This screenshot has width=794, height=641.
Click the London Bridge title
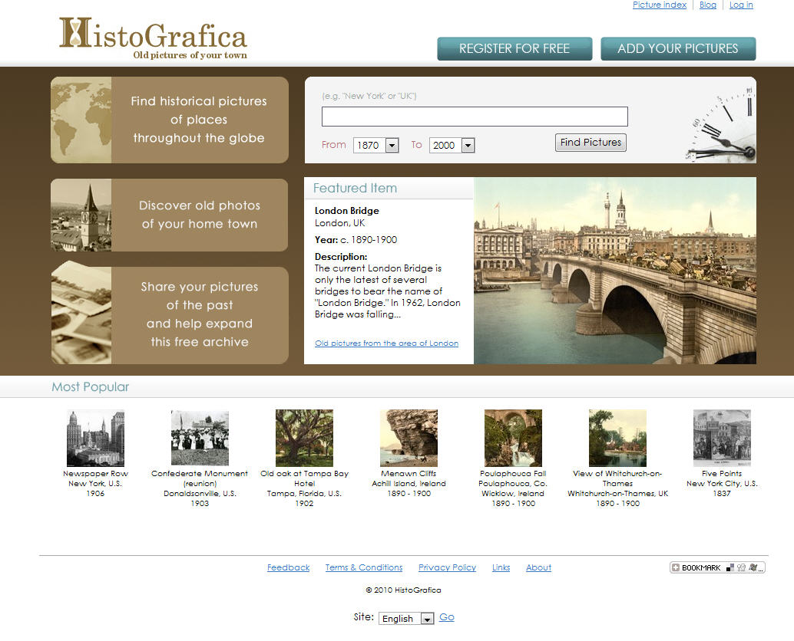[x=347, y=211]
